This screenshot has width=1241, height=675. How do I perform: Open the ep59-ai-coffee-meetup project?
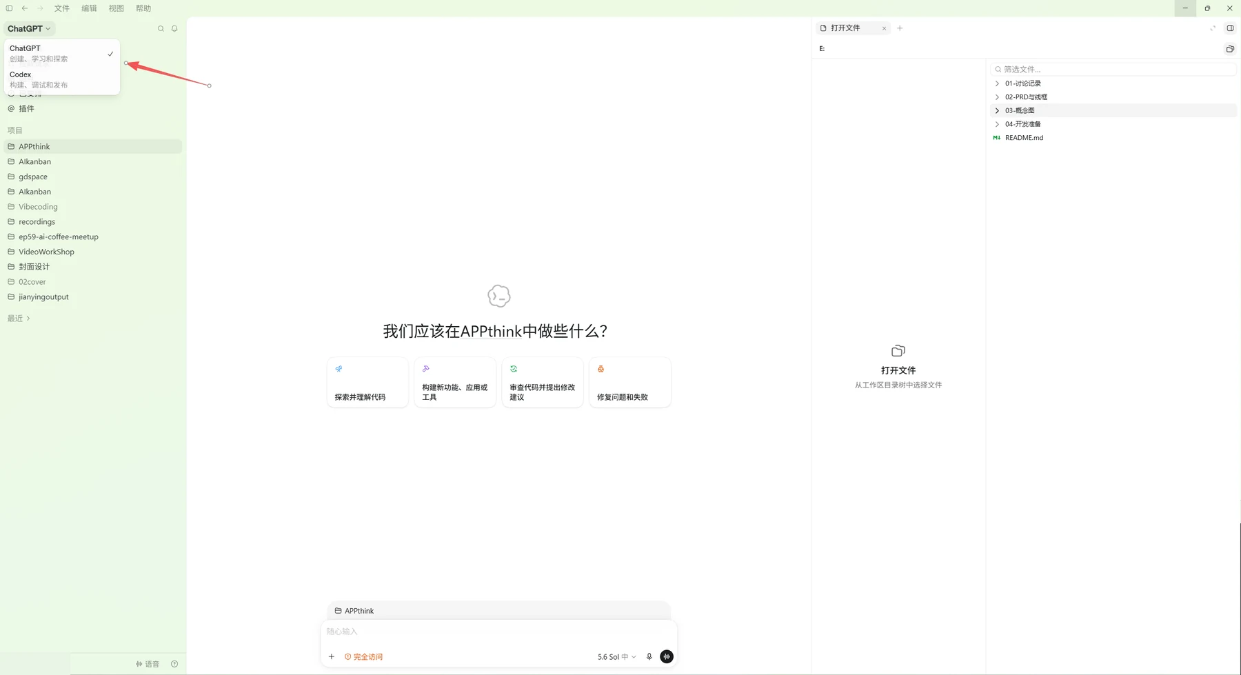tap(93, 236)
